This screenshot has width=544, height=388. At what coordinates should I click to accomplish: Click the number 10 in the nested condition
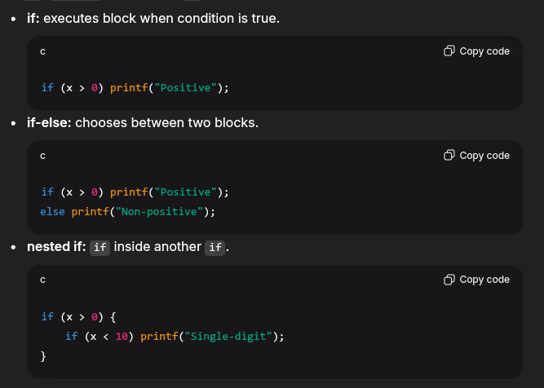[122, 336]
